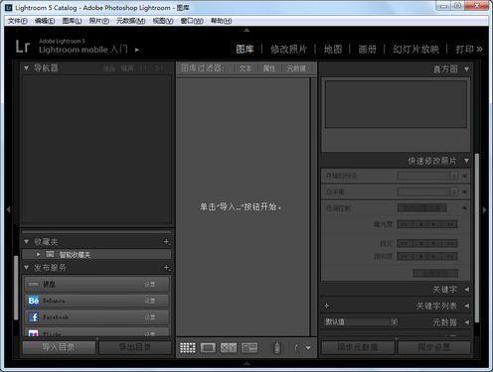The height and width of the screenshot is (372, 493).
Task: Switch to 修改照片 Develop module
Action: [288, 50]
